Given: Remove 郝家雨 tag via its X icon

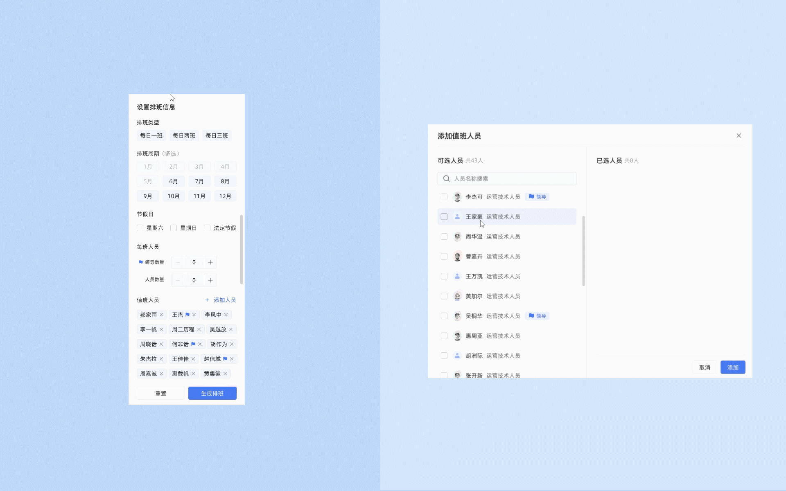Looking at the screenshot, I should click(x=161, y=315).
